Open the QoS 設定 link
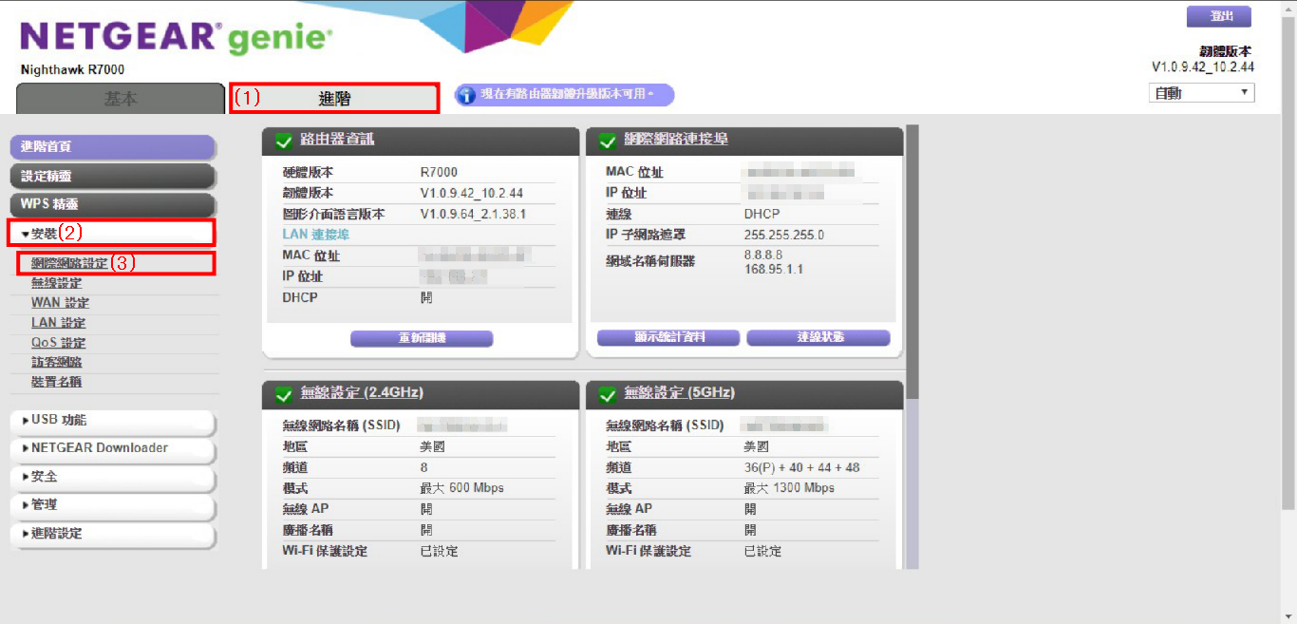Image resolution: width=1297 pixels, height=624 pixels. (59, 343)
